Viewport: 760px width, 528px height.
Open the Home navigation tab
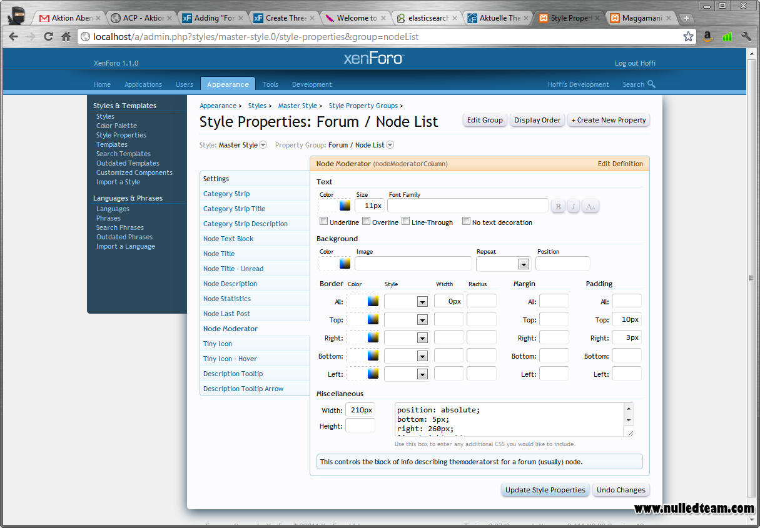102,84
